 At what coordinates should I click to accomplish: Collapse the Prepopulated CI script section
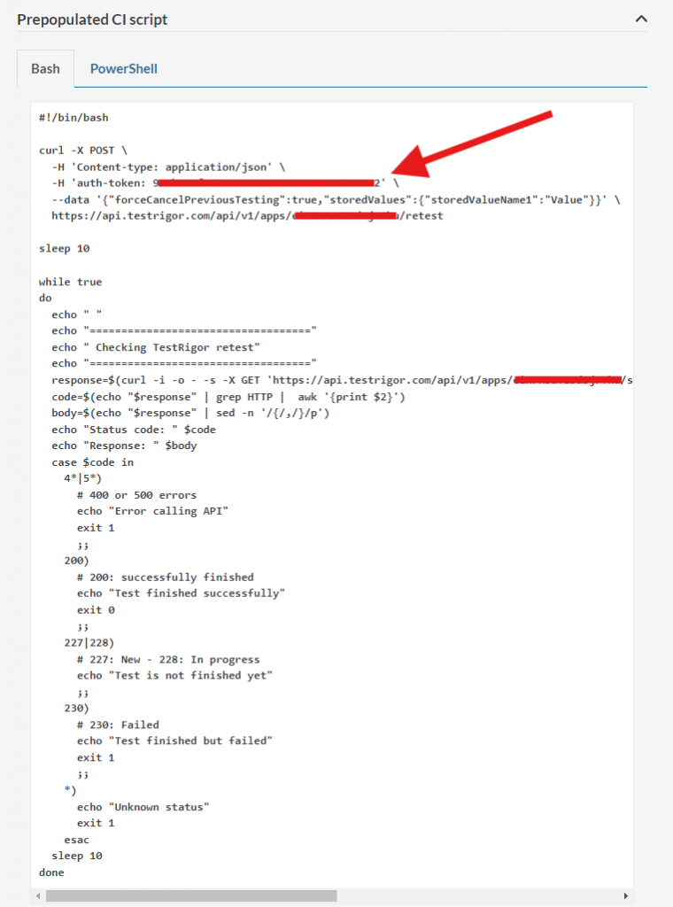click(640, 19)
